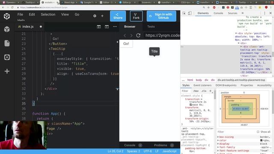Open the Selection menu
274x154 pixels.
click(x=48, y=15)
